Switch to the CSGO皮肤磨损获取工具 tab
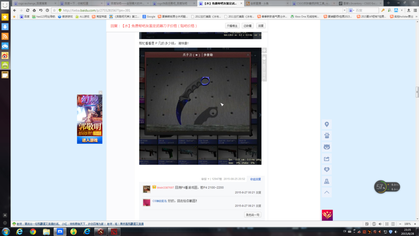Screen dimensions: 419x236 [x=313, y=3]
